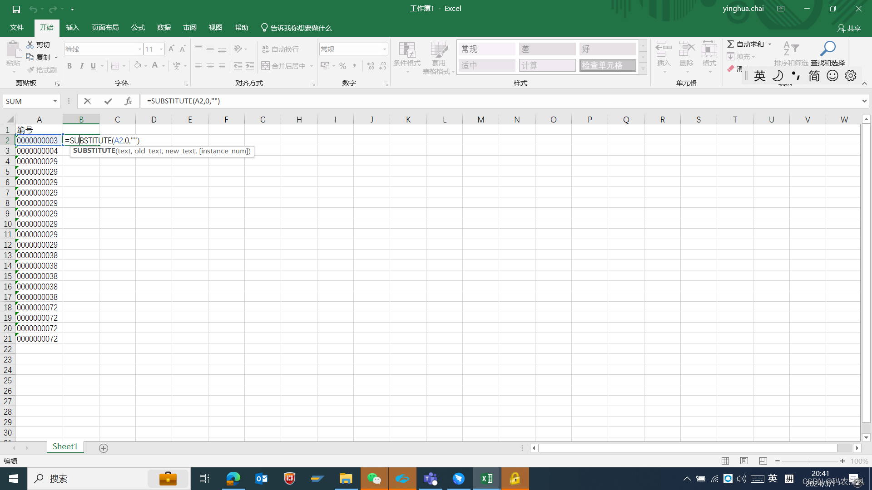Click the percent style icon

pyautogui.click(x=343, y=66)
